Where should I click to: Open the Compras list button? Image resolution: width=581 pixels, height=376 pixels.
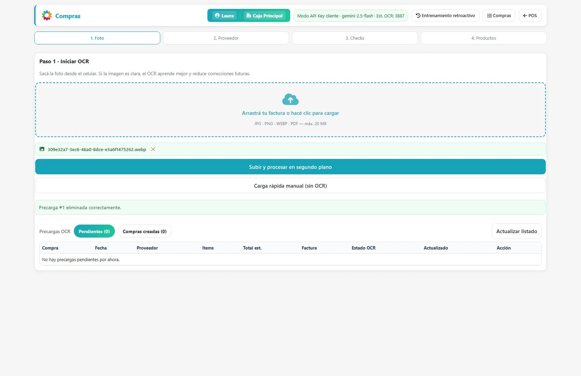[x=499, y=15]
